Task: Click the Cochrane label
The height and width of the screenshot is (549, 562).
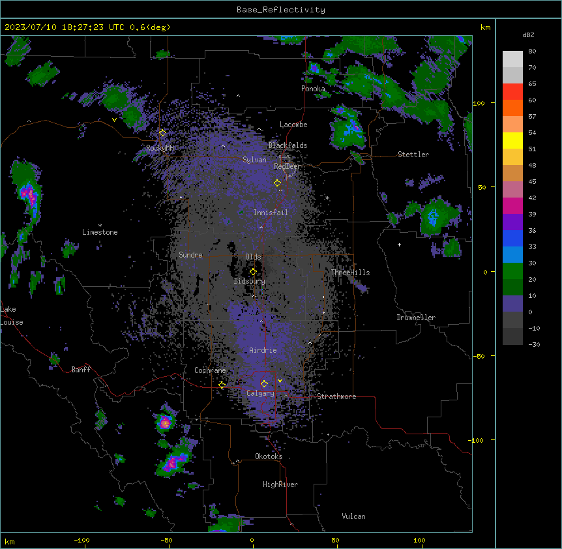Action: pyautogui.click(x=210, y=370)
